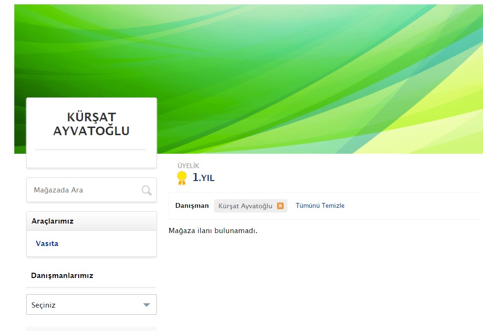Click the green store banner image

(319, 72)
